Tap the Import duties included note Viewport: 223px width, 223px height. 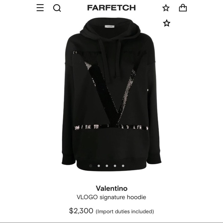click(x=125, y=211)
